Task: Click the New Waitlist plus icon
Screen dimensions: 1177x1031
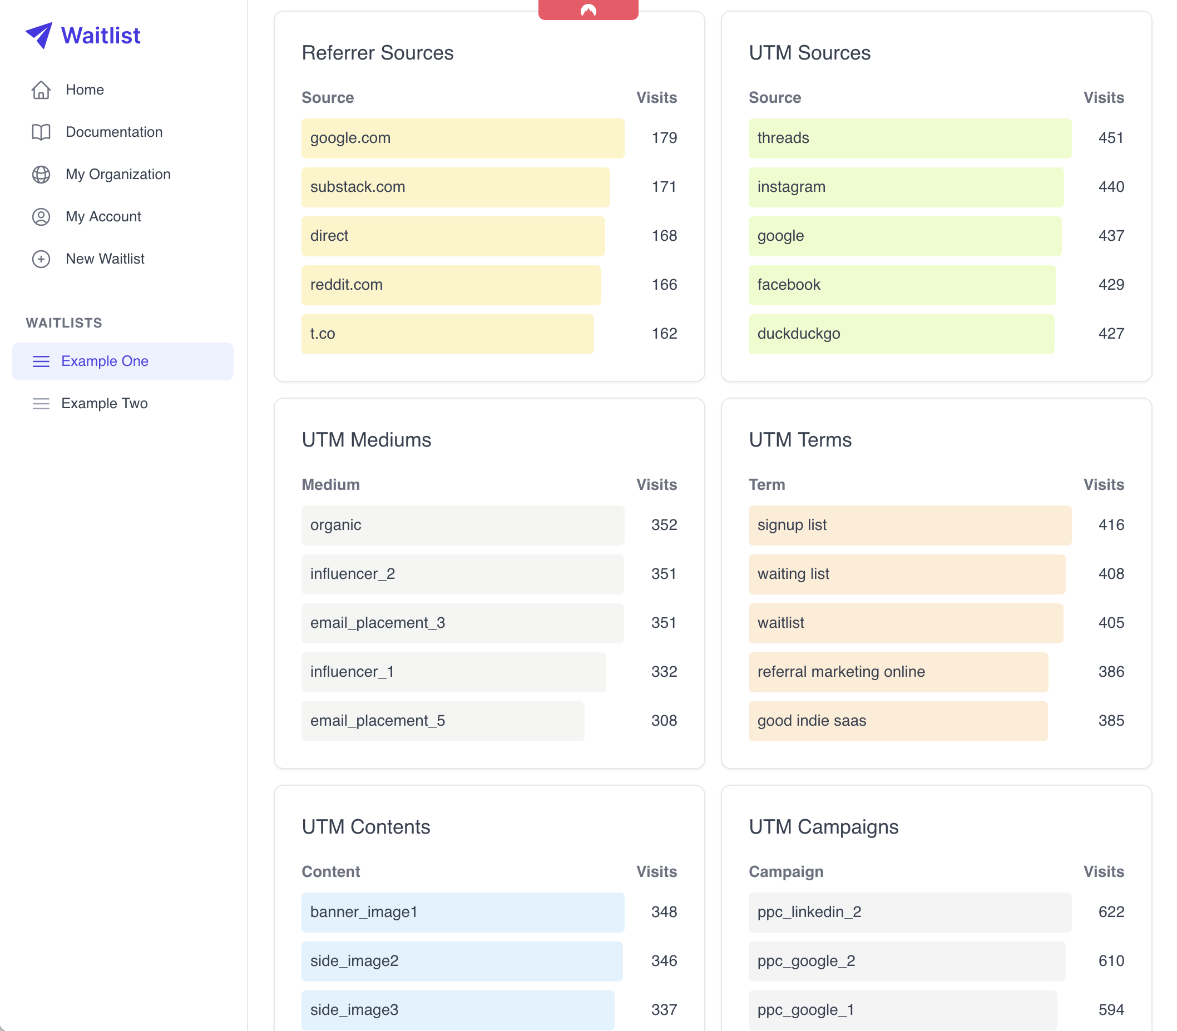Action: (x=40, y=258)
